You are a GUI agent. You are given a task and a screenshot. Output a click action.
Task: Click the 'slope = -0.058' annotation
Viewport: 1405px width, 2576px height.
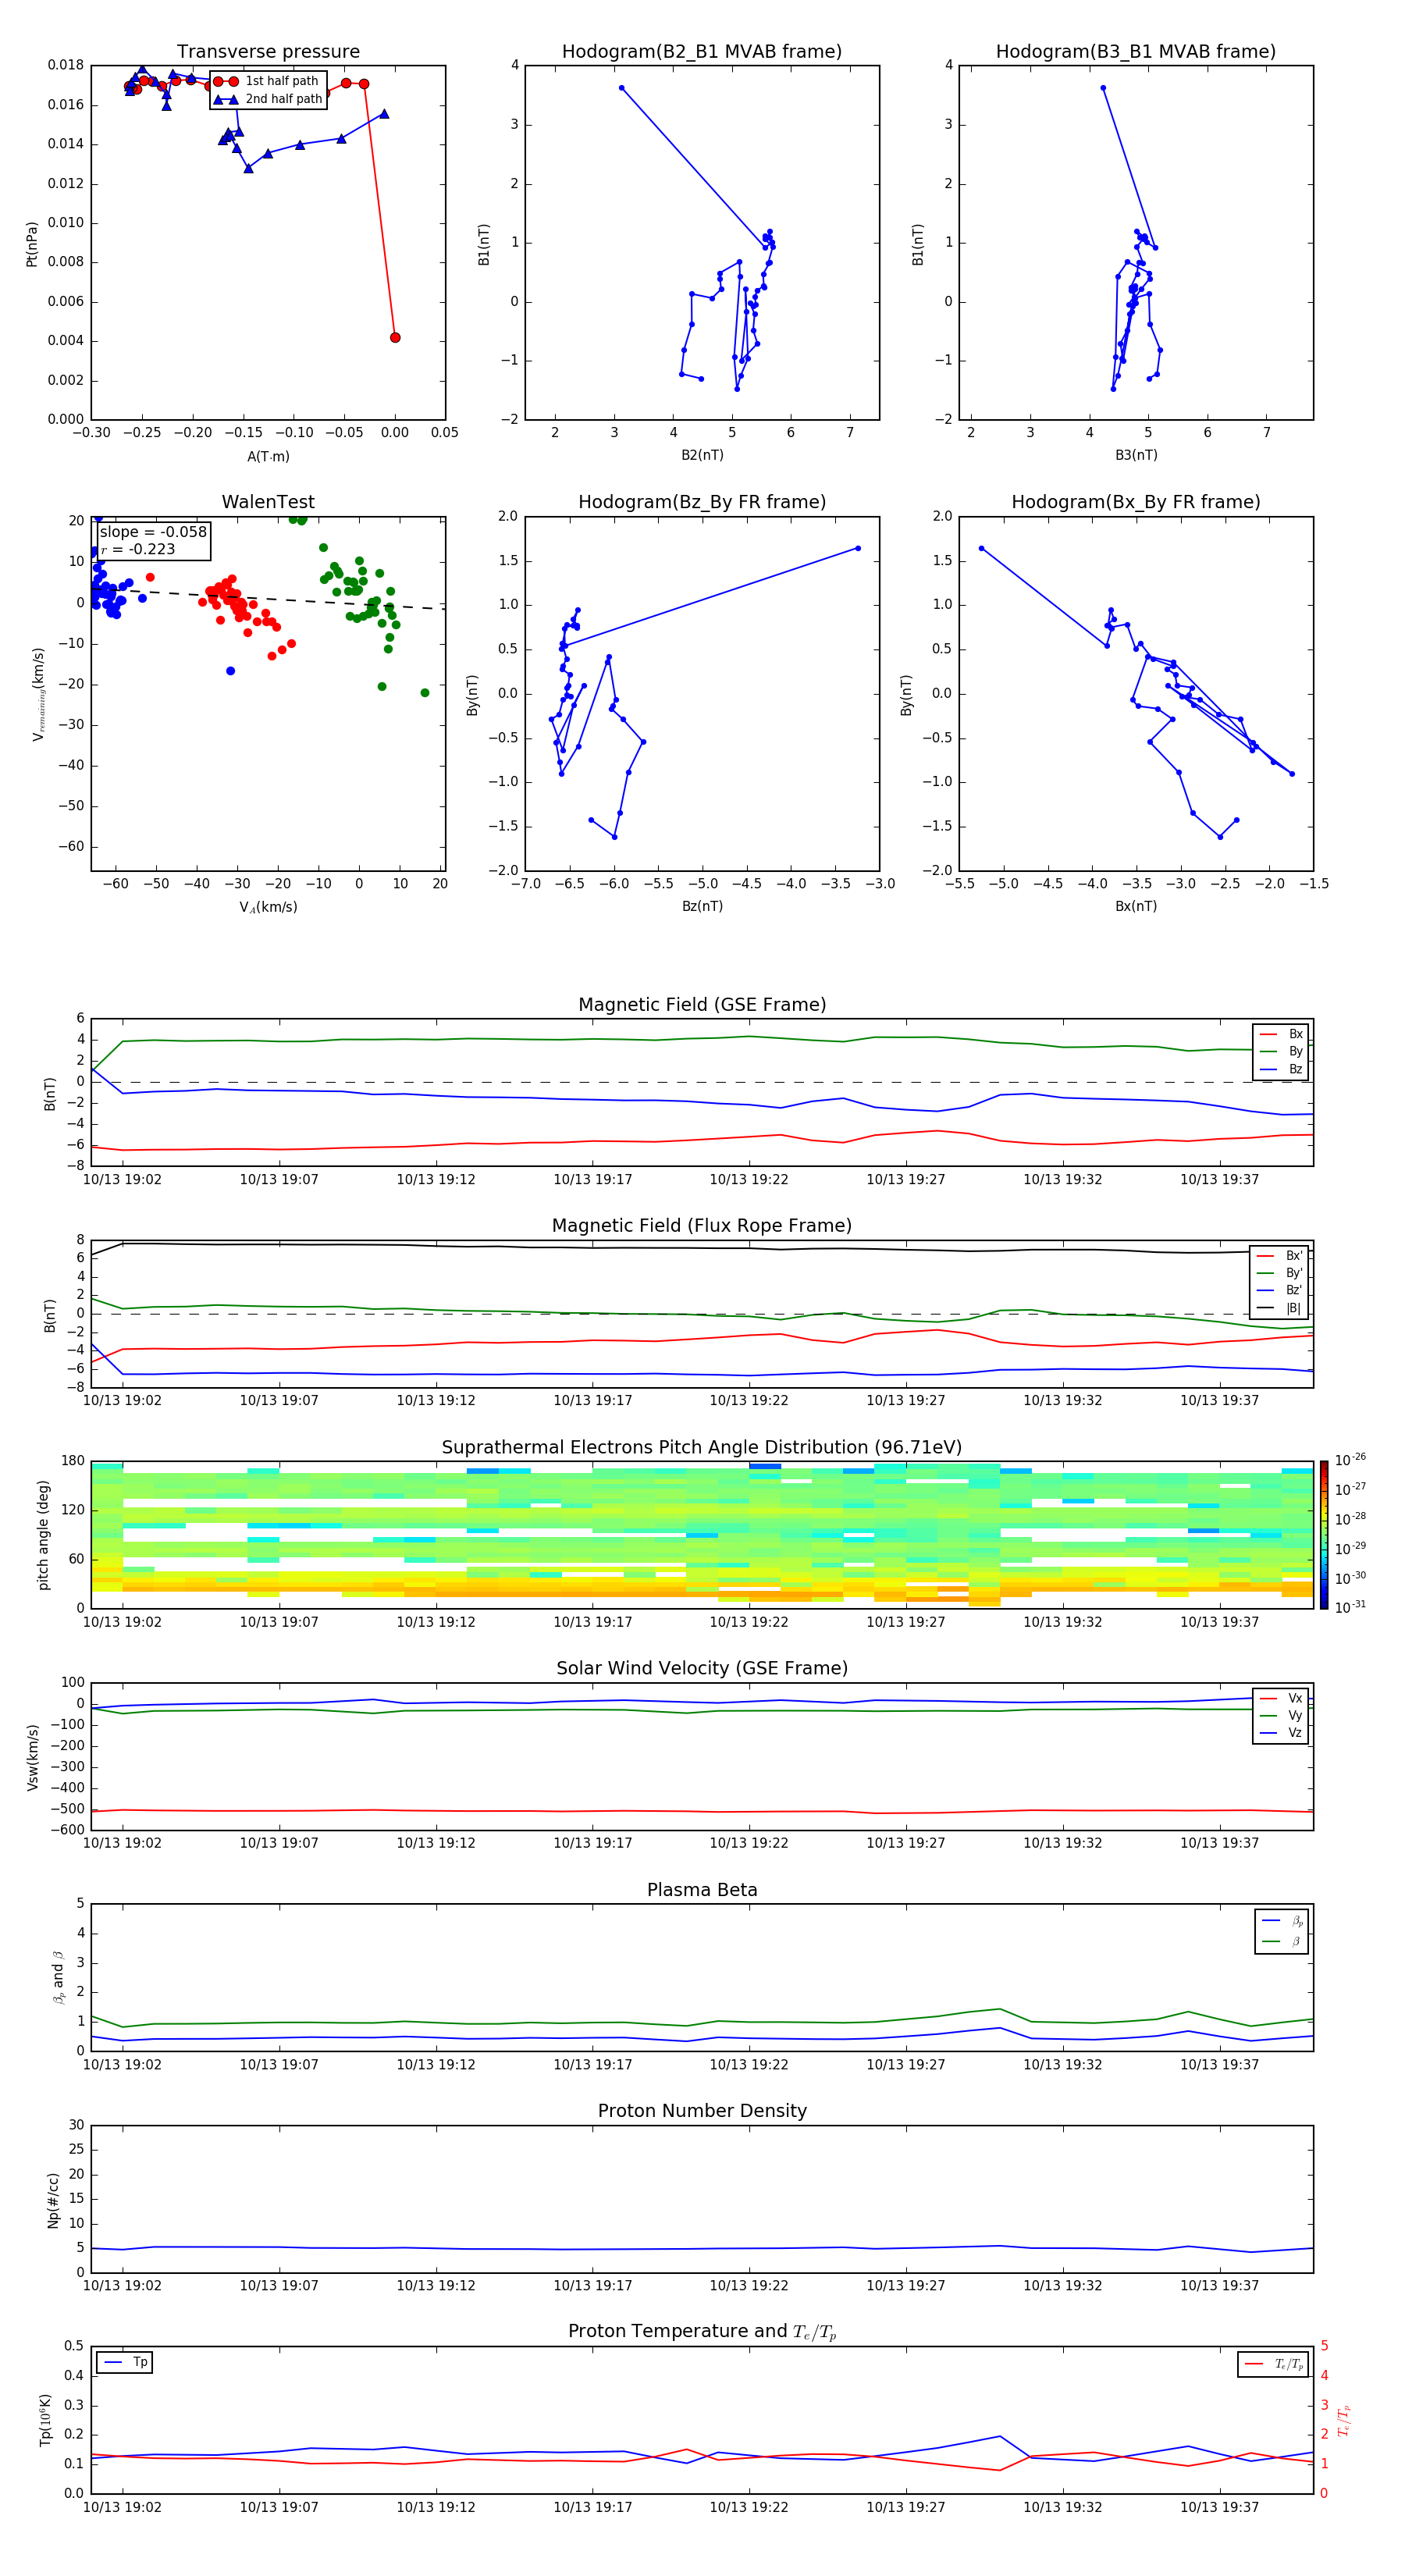pos(153,532)
